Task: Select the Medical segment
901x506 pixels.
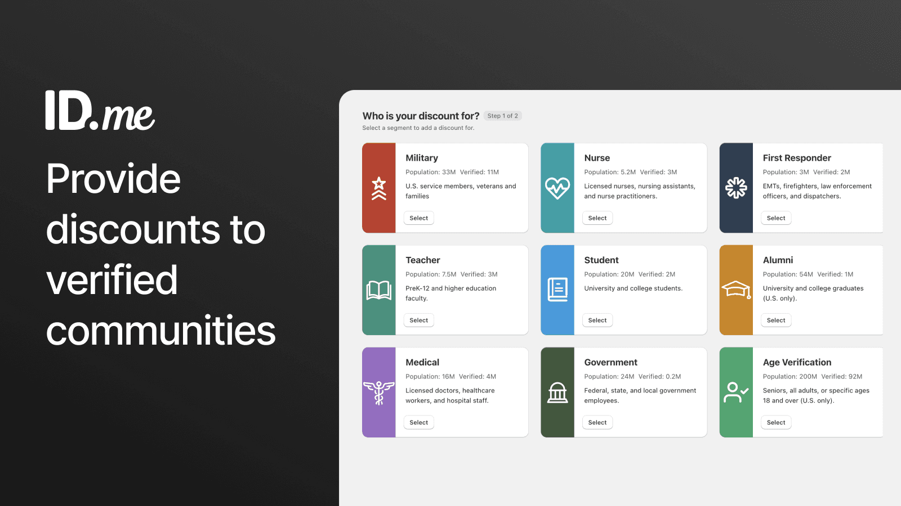Action: [418, 422]
